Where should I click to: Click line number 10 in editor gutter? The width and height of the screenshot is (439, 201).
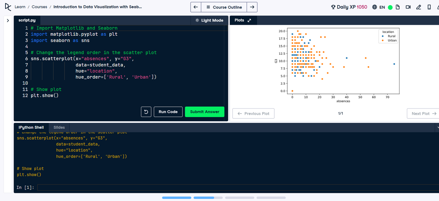[25, 83]
